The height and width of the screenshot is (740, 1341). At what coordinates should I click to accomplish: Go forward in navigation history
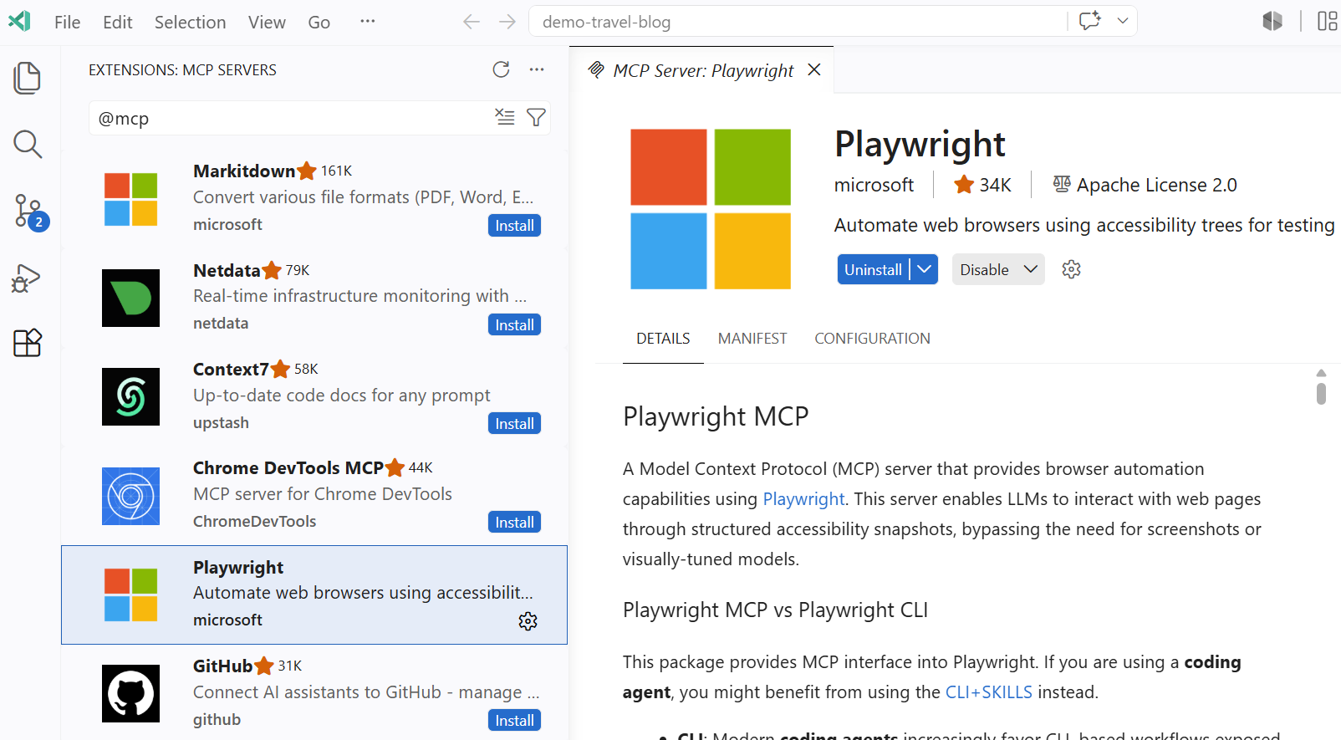pyautogui.click(x=507, y=22)
